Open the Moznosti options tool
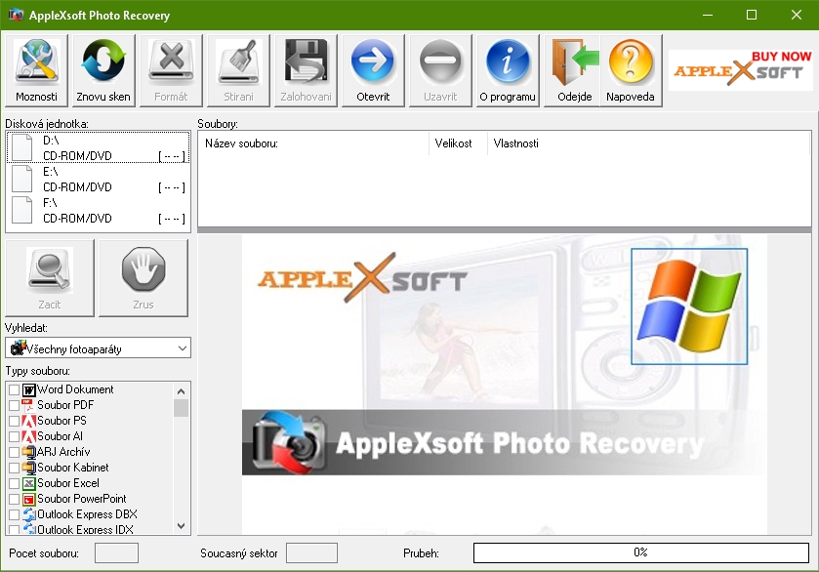 click(x=36, y=70)
